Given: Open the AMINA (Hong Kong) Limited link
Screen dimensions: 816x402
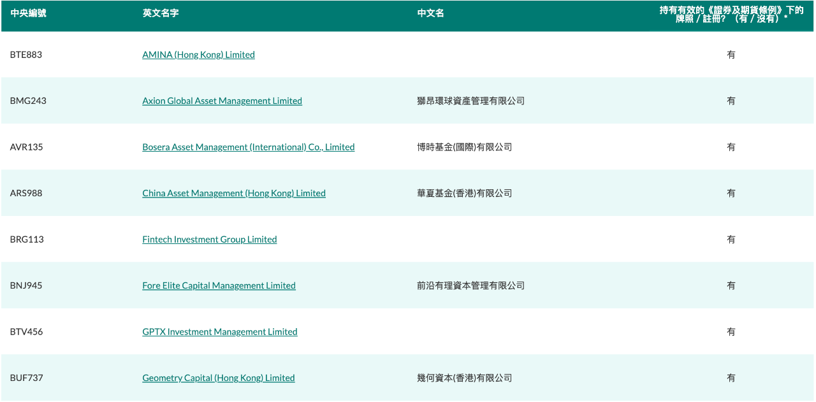Looking at the screenshot, I should pos(198,55).
